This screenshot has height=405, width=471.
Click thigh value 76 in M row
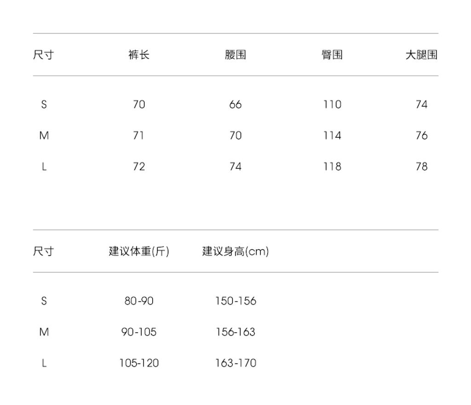(422, 135)
